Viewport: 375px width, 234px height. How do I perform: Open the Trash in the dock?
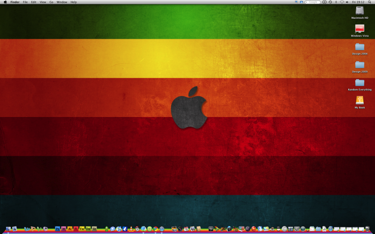tap(367, 229)
